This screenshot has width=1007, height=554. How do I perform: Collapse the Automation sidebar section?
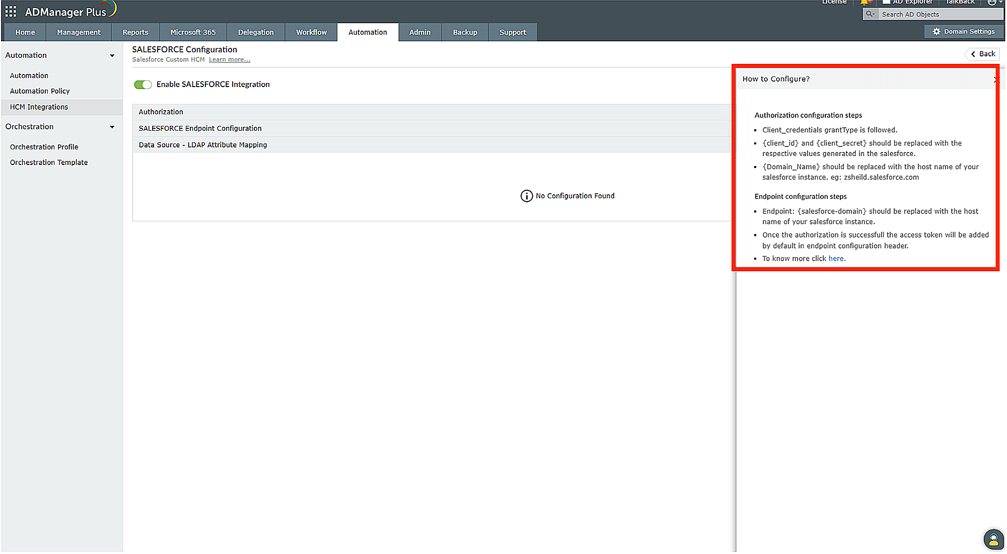pos(112,56)
